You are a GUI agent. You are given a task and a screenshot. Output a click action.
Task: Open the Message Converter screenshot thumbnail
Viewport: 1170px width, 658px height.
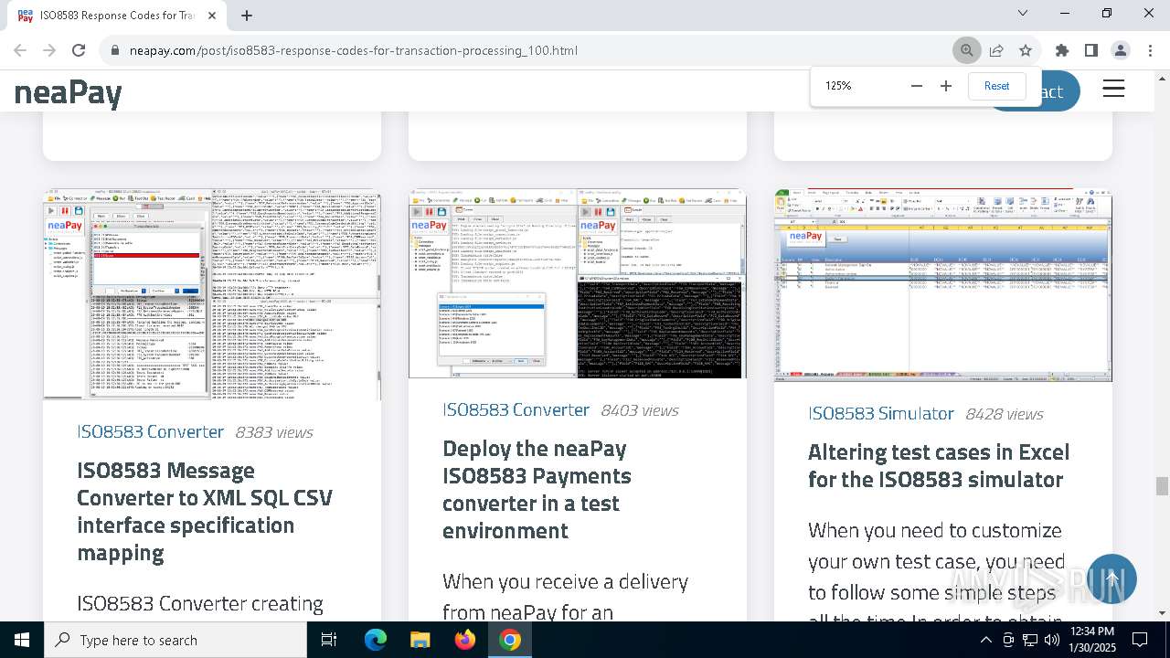(x=212, y=294)
